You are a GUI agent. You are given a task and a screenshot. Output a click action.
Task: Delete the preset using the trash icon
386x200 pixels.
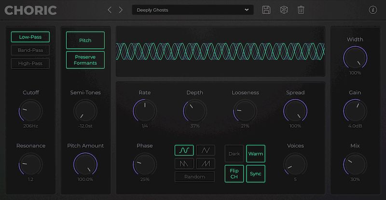coord(301,10)
